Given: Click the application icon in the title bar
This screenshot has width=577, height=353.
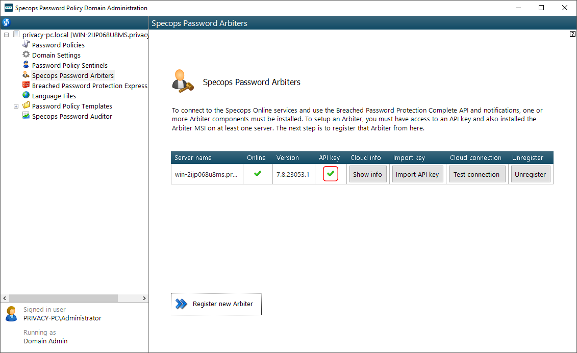Looking at the screenshot, I should [8, 8].
